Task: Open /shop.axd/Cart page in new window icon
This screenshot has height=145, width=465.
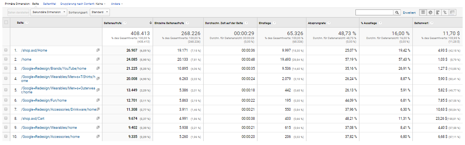Action: click(98, 119)
